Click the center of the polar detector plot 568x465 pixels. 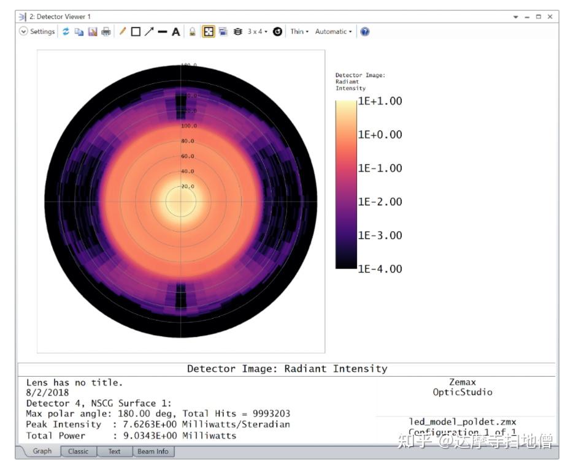pyautogui.click(x=181, y=201)
